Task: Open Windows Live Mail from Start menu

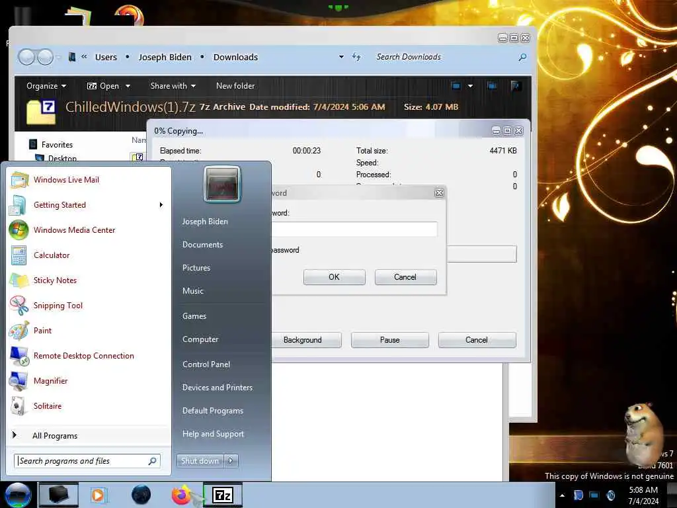Action: 66,180
